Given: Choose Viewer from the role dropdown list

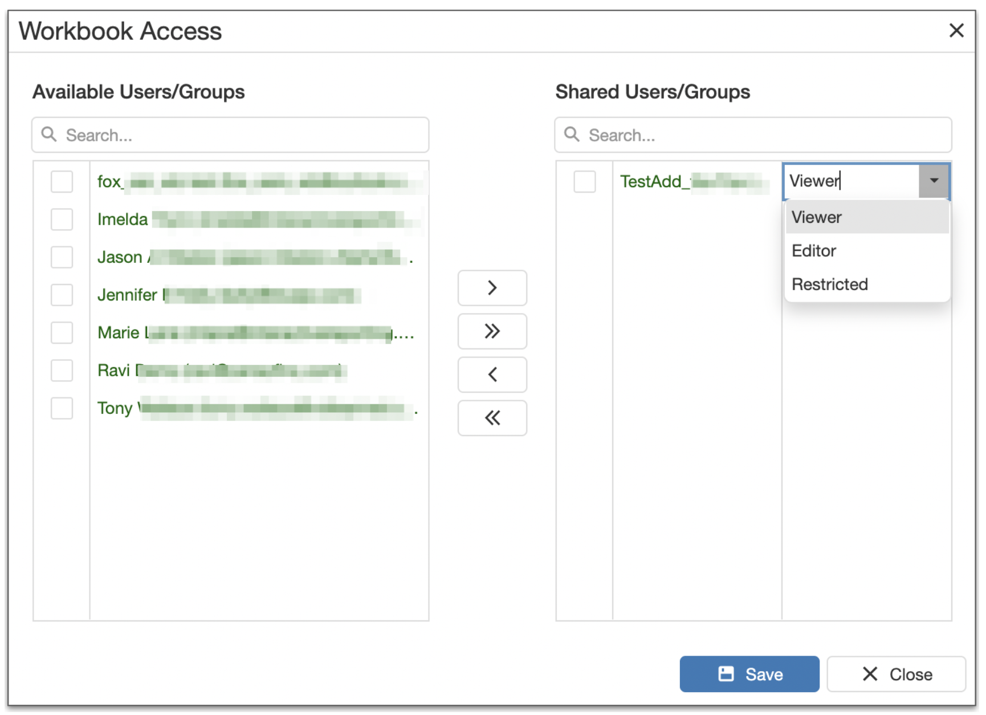Looking at the screenshot, I should point(867,217).
